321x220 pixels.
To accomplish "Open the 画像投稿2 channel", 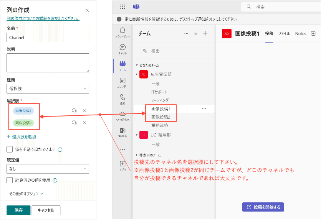I will click(161, 117).
